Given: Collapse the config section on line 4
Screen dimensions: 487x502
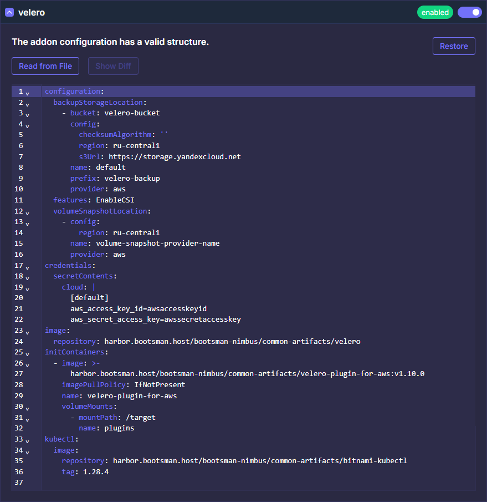Looking at the screenshot, I should click(x=28, y=125).
